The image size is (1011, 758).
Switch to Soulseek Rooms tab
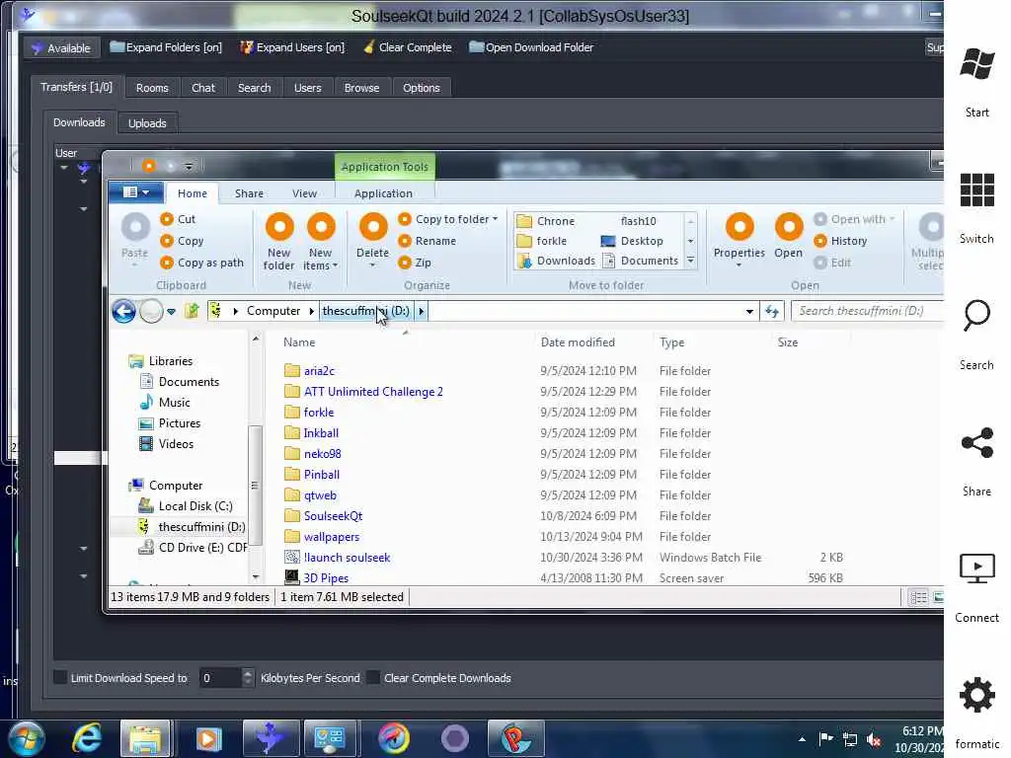[152, 88]
